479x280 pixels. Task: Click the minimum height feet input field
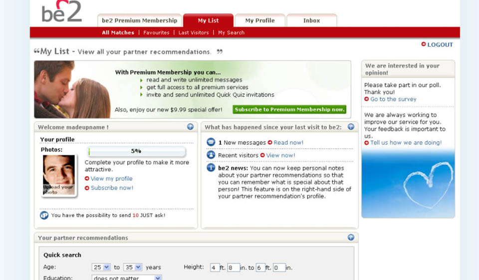click(215, 268)
